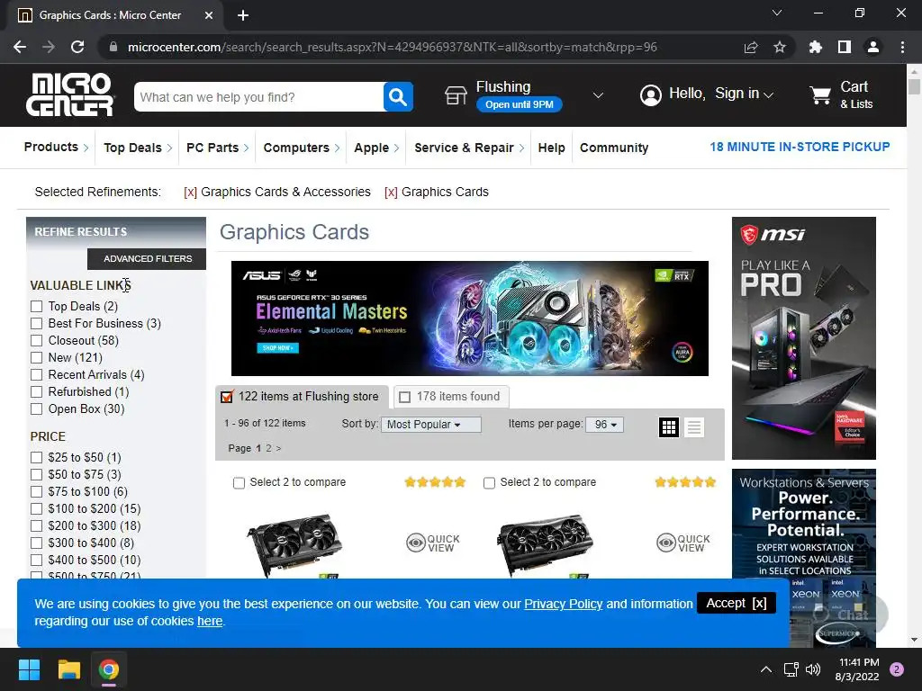
Task: Expand the Top Deals menu
Action: coord(138,148)
